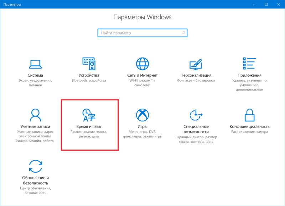Click the description 'Центр обновления, безопасность'
Screen dimensions: 285x206
(x=35, y=190)
